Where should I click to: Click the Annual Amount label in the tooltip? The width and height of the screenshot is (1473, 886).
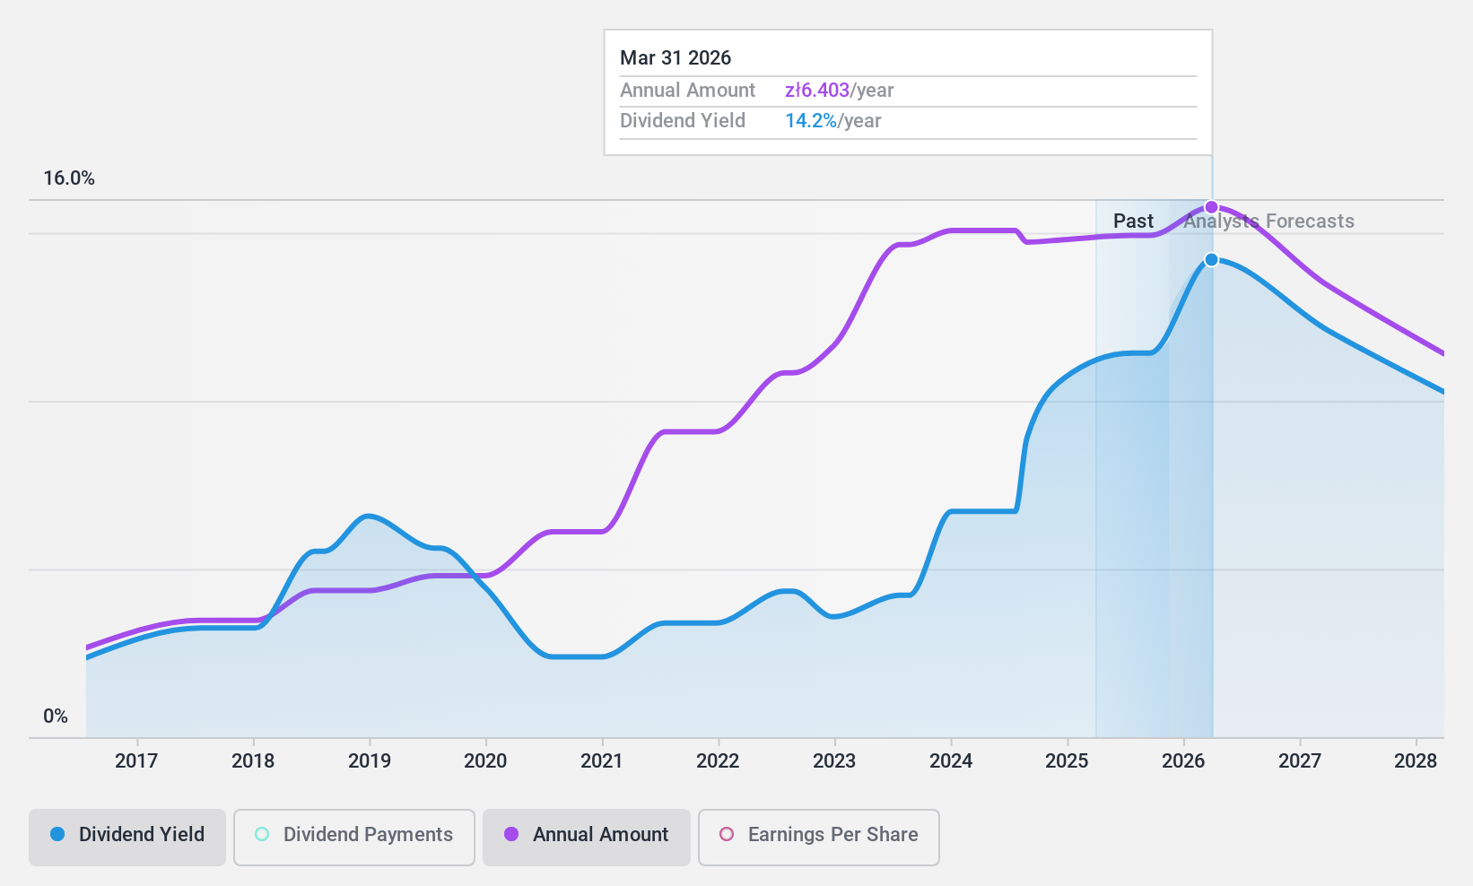click(x=687, y=90)
